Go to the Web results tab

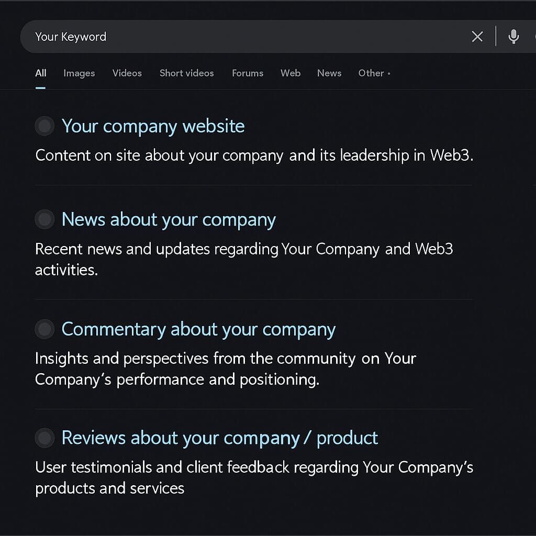click(x=290, y=73)
